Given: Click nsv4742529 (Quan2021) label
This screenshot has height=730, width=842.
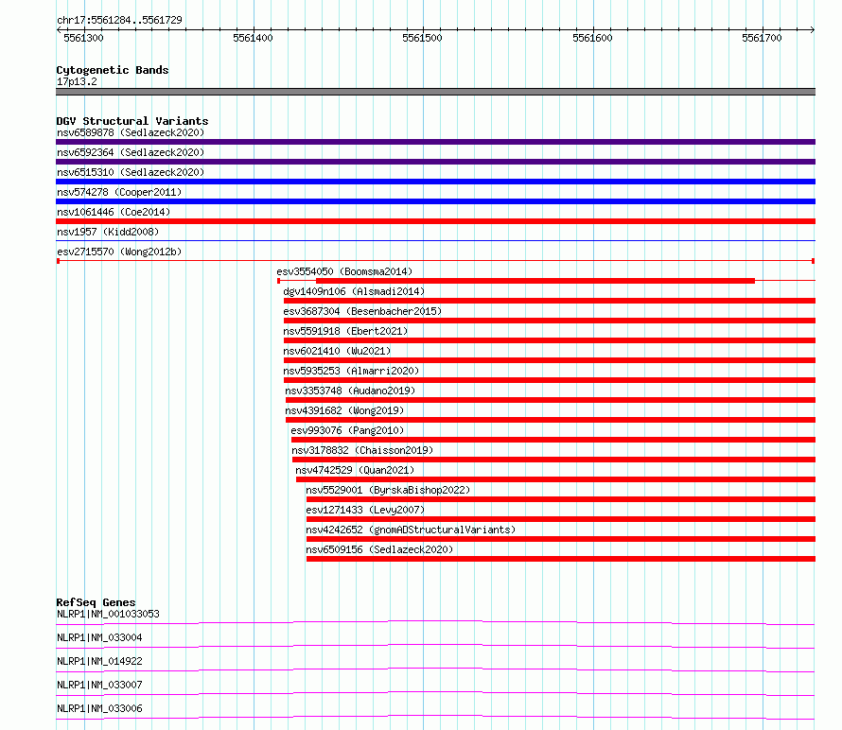Looking at the screenshot, I should pyautogui.click(x=355, y=470).
